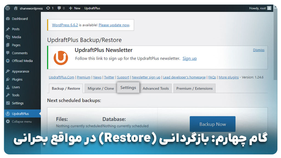Image resolution: width=281 pixels, height=158 pixels.
Task: Open the + New content menu
Action: point(75,8)
